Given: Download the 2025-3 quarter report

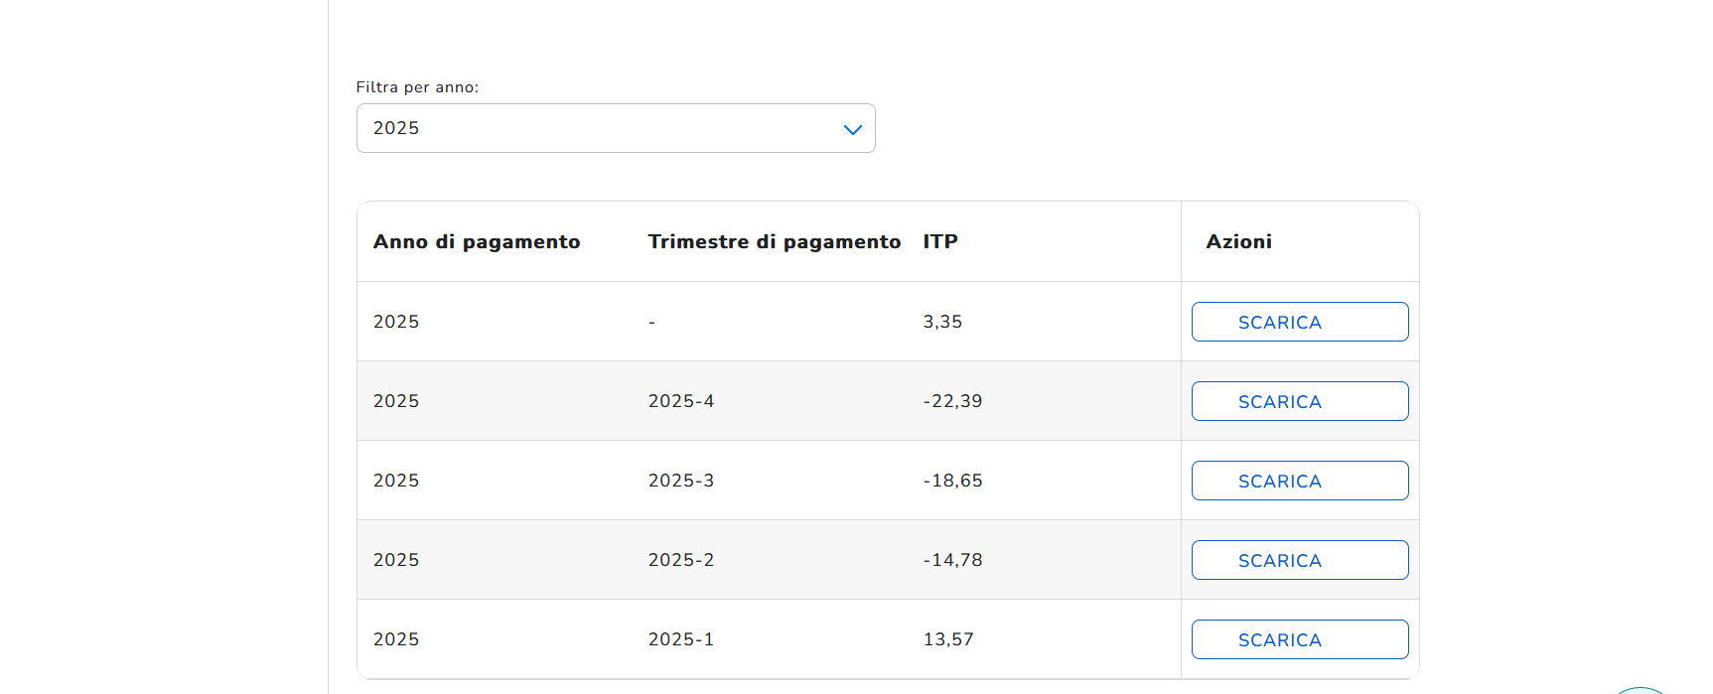Looking at the screenshot, I should tap(1299, 481).
